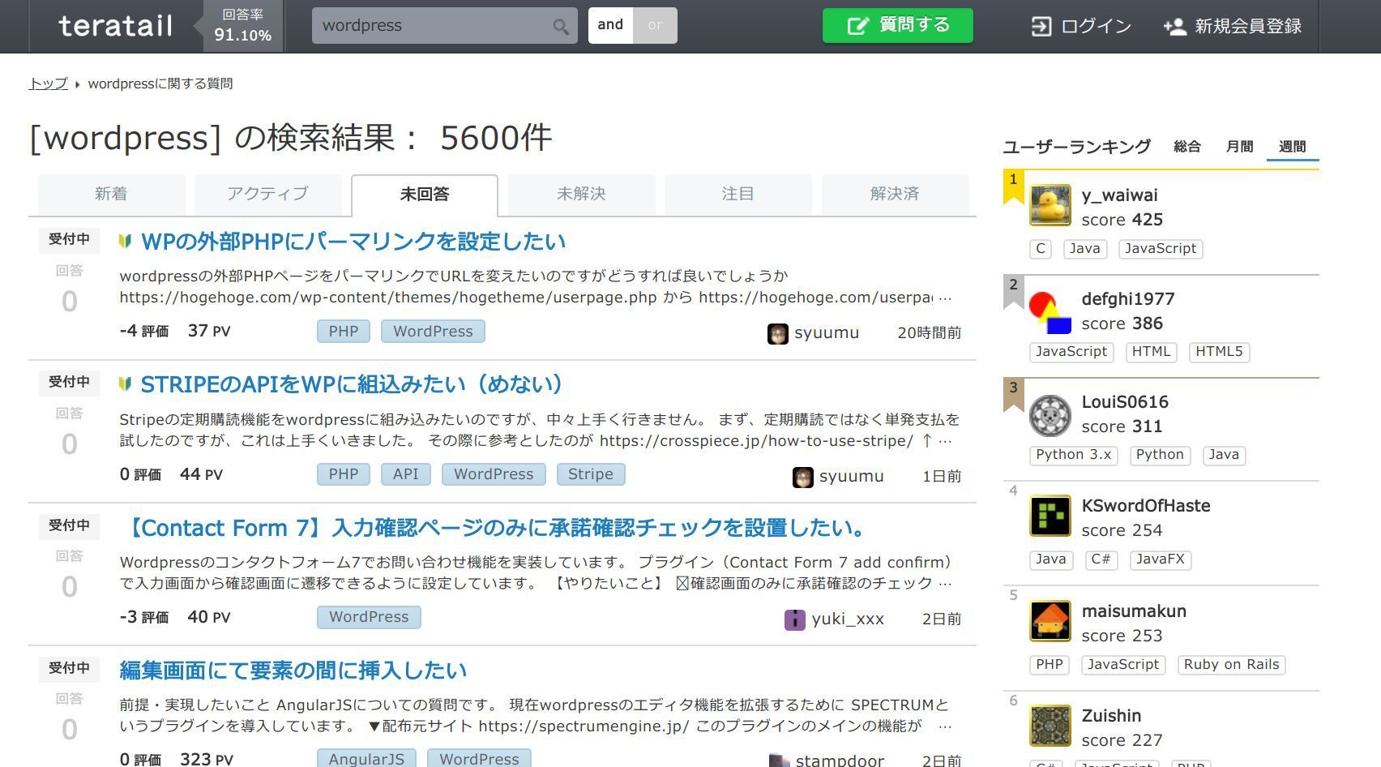Screen dimensions: 1381x767
Task: Go to トップ breadcrumb link
Action: pyautogui.click(x=49, y=84)
